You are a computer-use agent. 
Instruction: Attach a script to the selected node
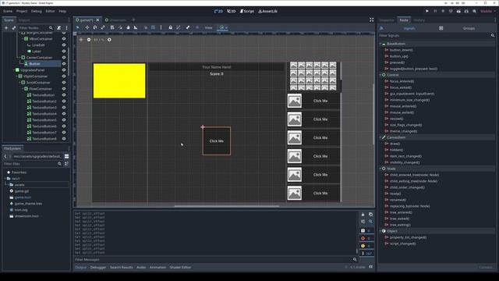(59, 28)
